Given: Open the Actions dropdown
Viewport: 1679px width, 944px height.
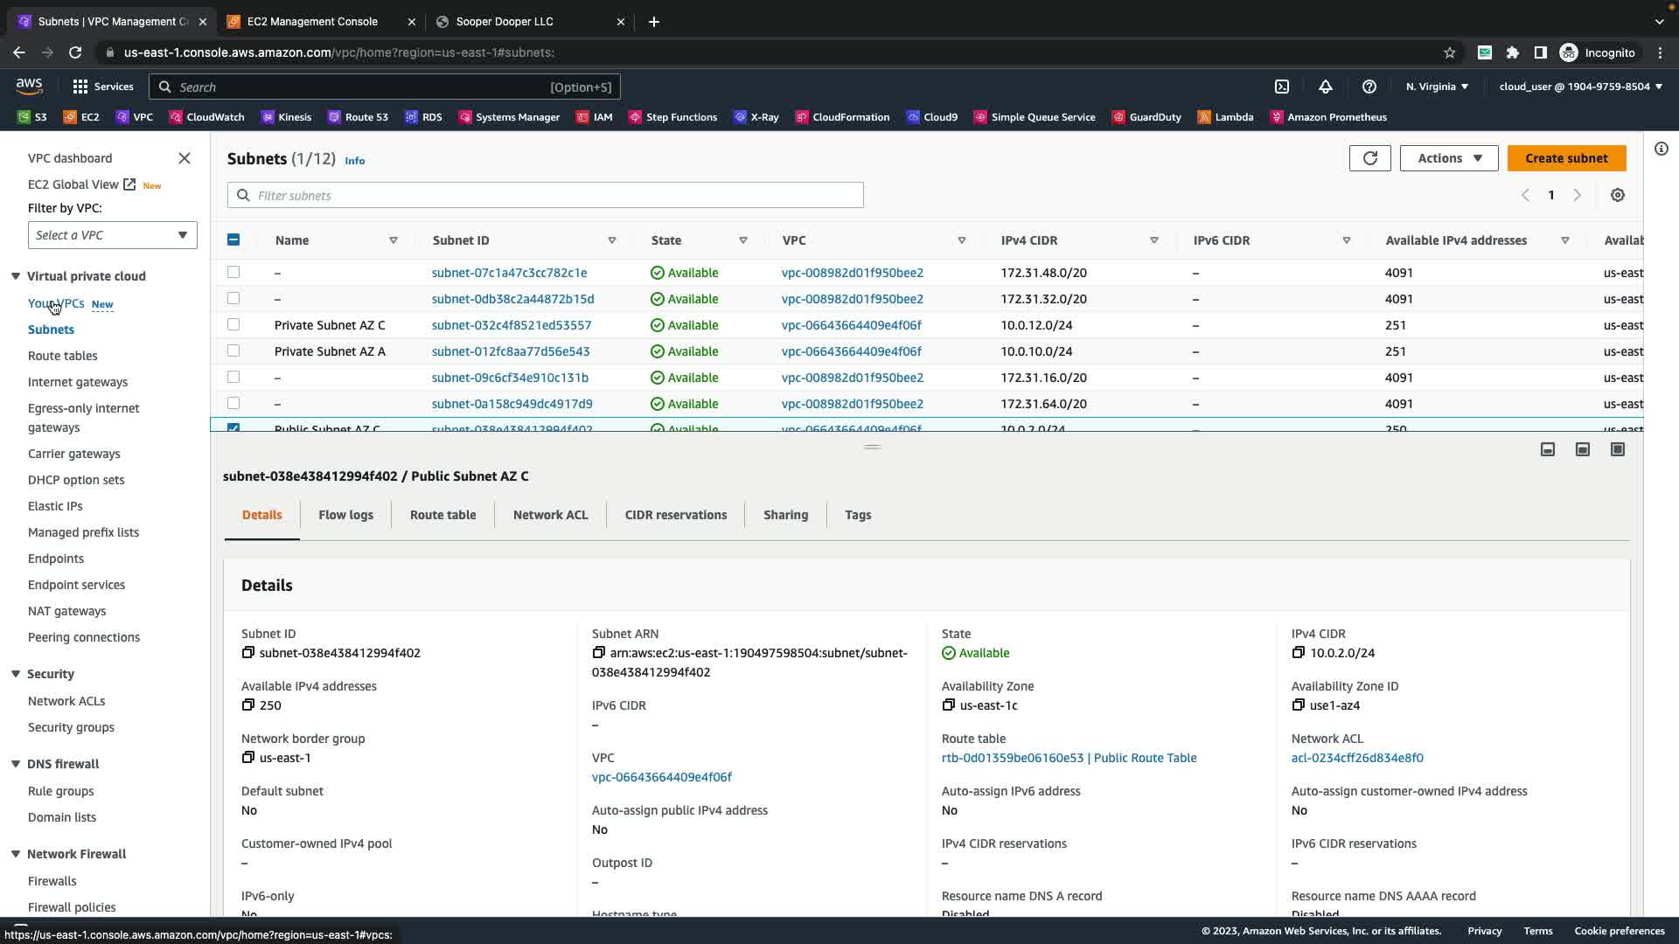Looking at the screenshot, I should point(1449,158).
